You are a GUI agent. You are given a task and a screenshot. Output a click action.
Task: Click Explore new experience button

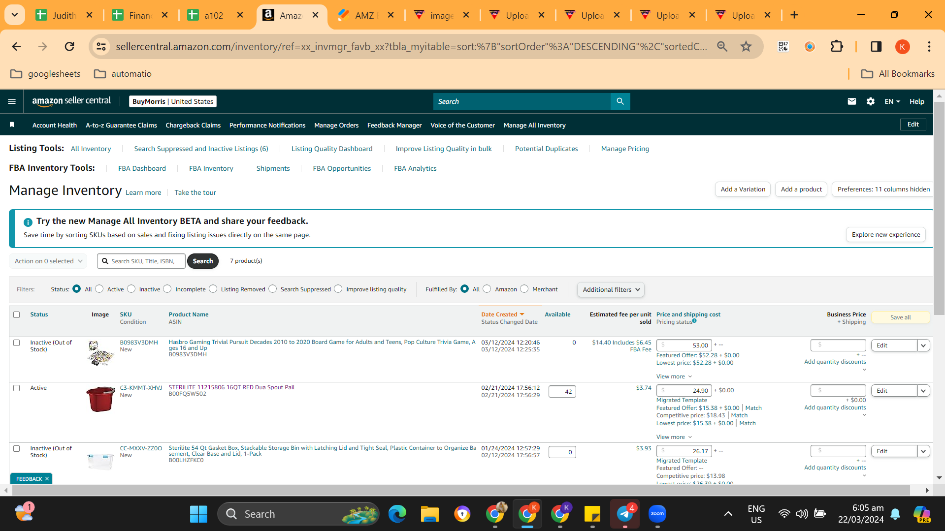pos(886,235)
